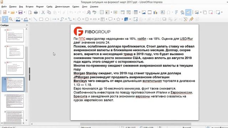Open the New document dropdown arrow
Screen dimensions: 228x128
(9, 12)
